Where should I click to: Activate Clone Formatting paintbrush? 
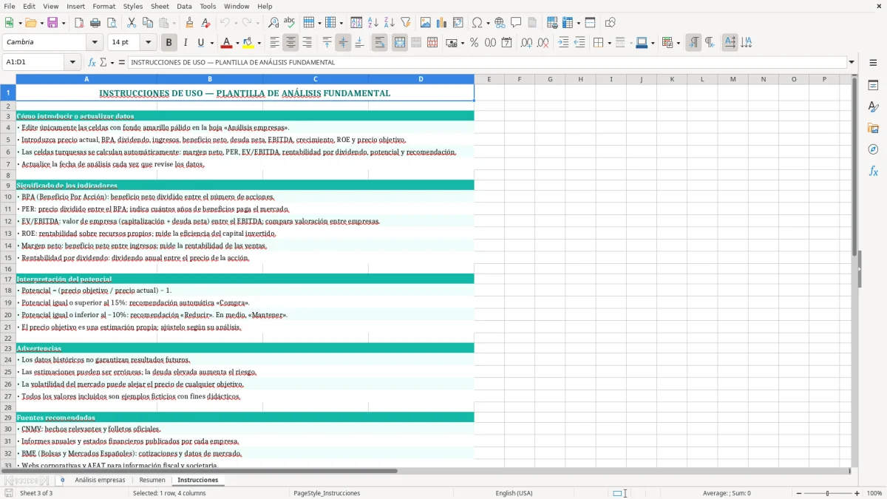pos(190,23)
